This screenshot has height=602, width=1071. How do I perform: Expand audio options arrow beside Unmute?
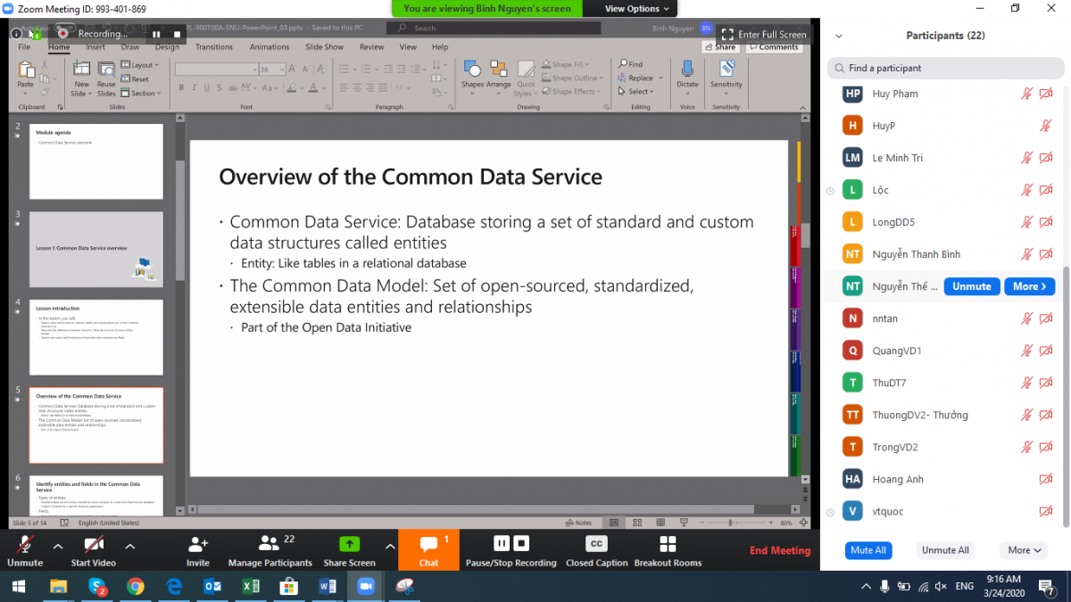(58, 546)
